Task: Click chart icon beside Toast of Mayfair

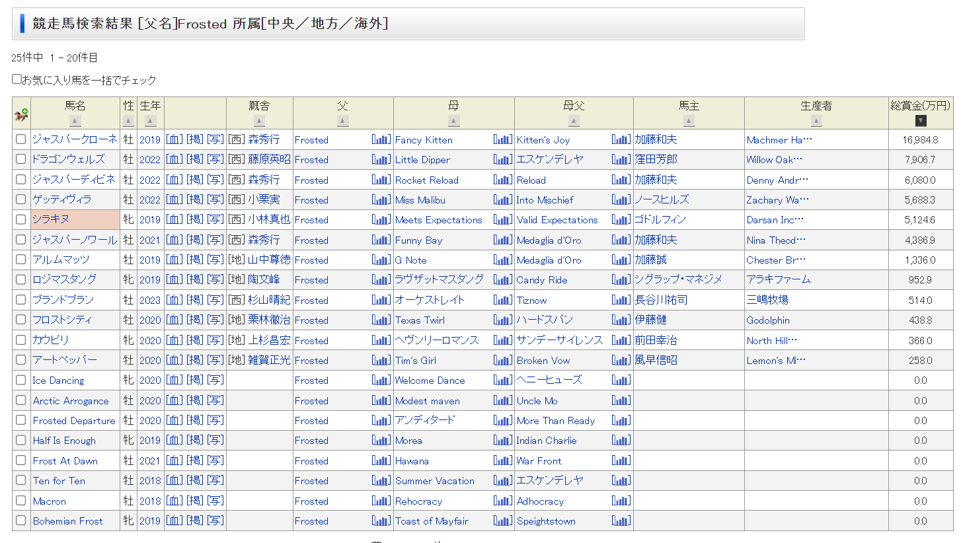Action: [x=502, y=521]
